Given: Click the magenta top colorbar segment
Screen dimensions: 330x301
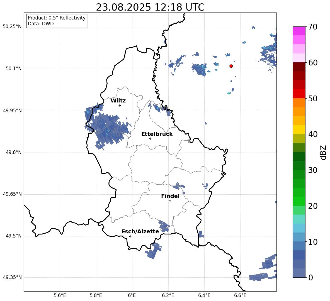Looking at the screenshot, I should point(299,31).
